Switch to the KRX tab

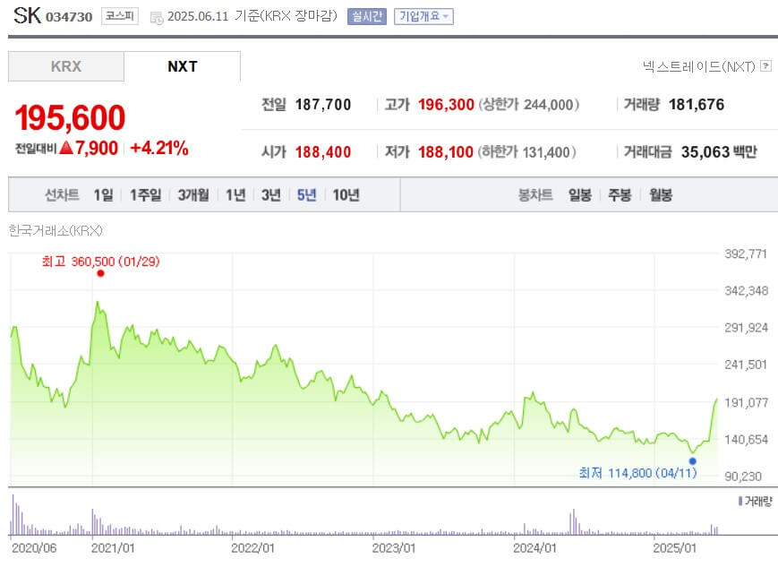(x=64, y=65)
